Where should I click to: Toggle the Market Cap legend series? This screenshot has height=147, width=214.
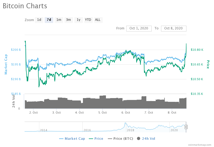(x=72, y=138)
